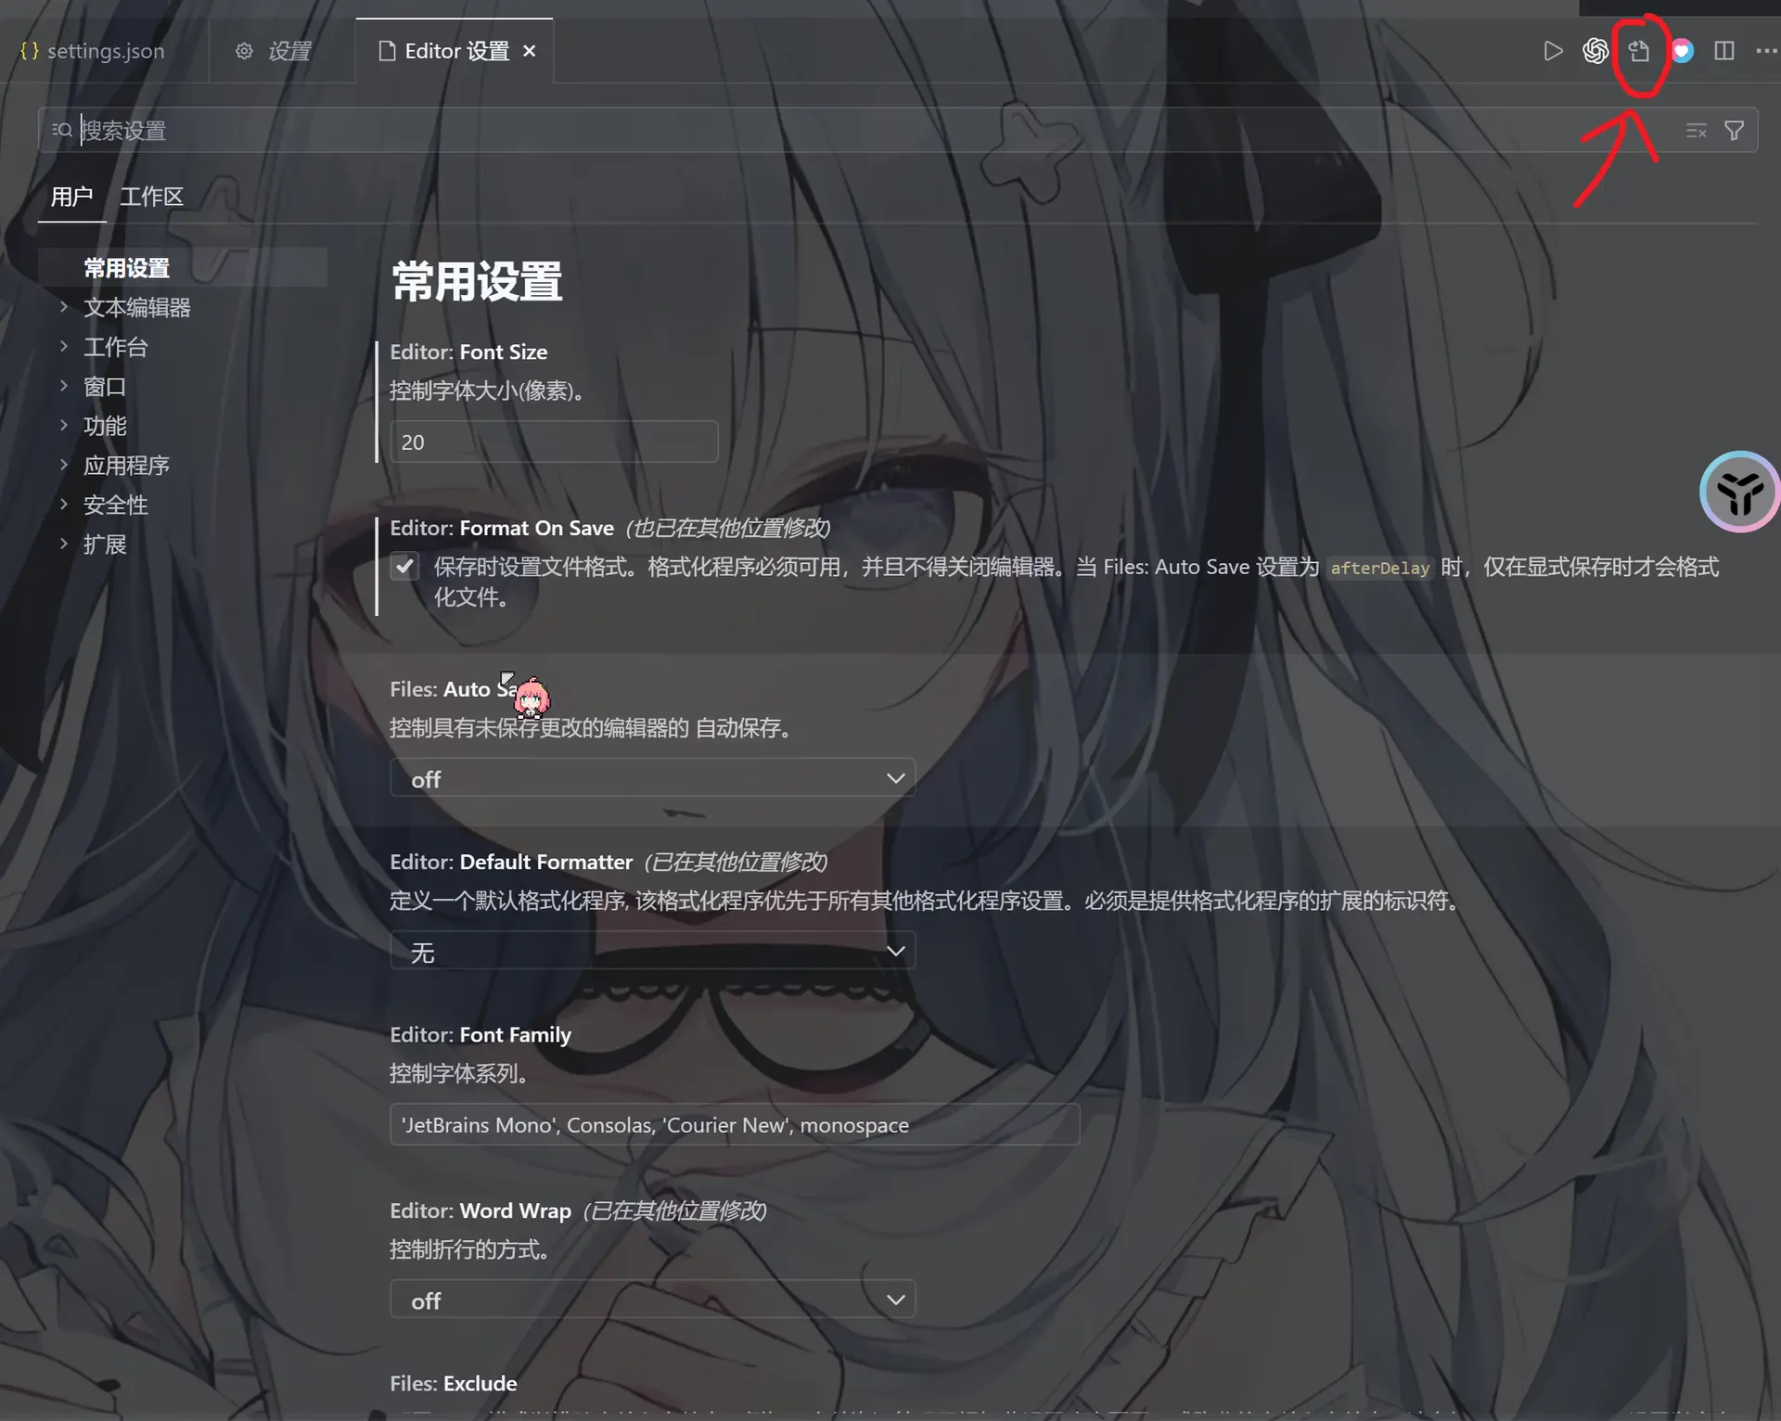Image resolution: width=1781 pixels, height=1421 pixels.
Task: Open the ChatGPT swirl-logo icon in the toolbar
Action: pos(1595,51)
